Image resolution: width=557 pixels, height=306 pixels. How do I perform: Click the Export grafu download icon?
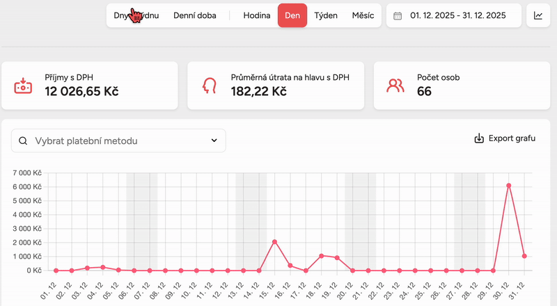click(x=479, y=138)
